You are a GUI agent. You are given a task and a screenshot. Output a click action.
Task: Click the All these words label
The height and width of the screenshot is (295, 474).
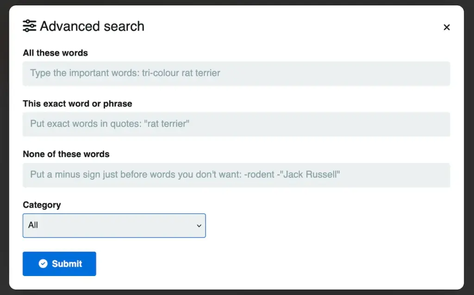pos(55,53)
